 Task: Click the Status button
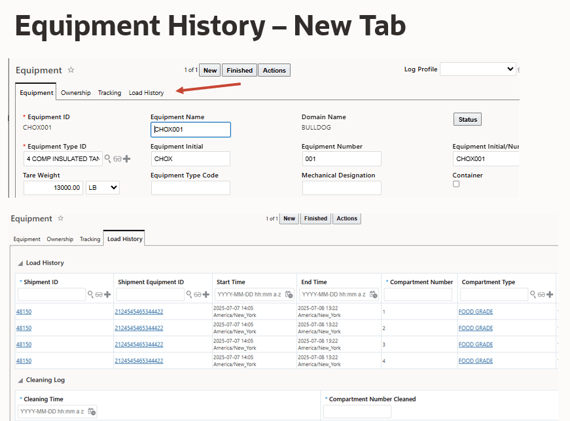467,119
